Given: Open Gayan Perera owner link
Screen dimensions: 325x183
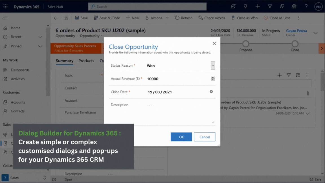Looking at the screenshot, I should tap(297, 31).
